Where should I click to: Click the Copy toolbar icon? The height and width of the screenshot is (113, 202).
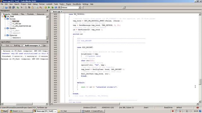coord(29,8)
